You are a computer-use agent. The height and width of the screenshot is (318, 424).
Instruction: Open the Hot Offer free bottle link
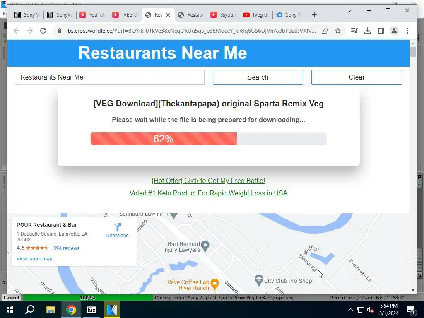tap(209, 181)
